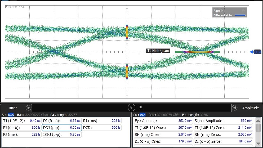Collapse results panel with double-chevron button
This screenshot has width=263, height=148.
(x=132, y=107)
